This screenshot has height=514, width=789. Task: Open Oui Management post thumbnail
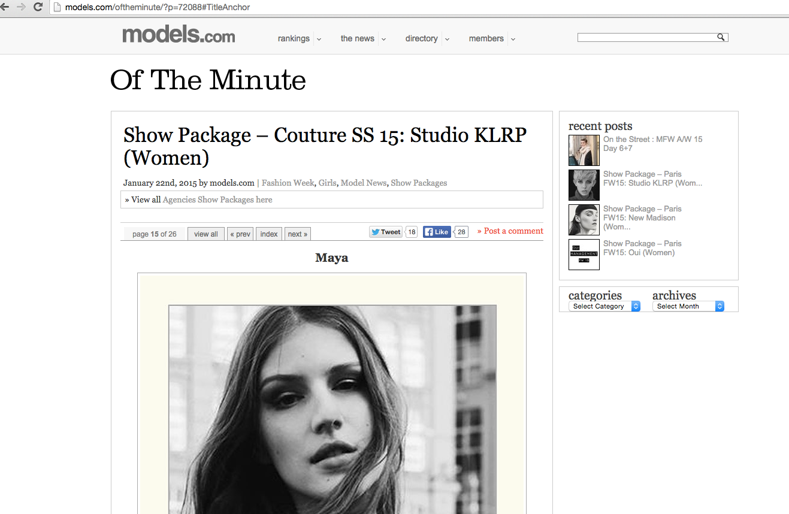click(x=584, y=255)
